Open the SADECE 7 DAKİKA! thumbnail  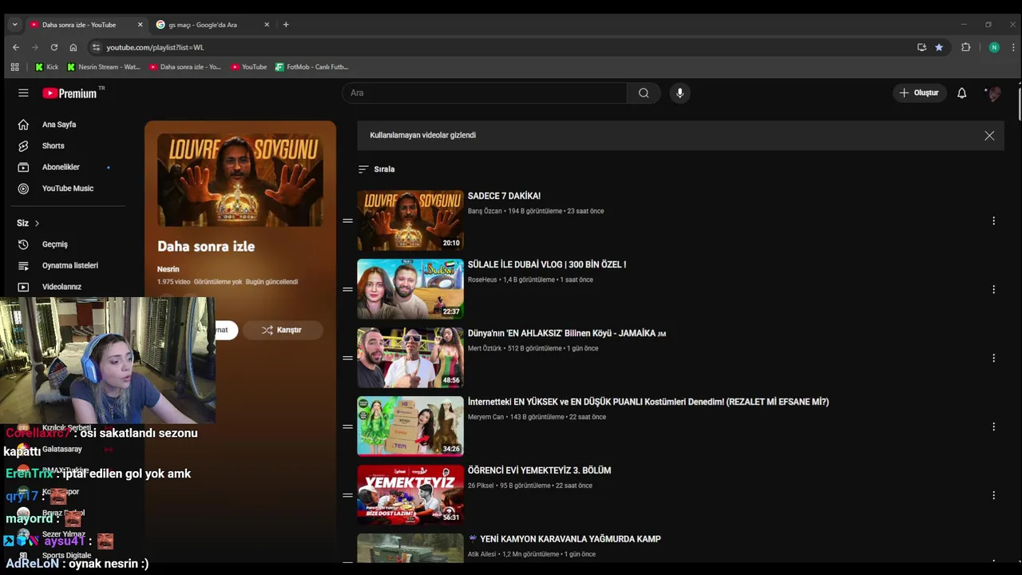pos(410,220)
